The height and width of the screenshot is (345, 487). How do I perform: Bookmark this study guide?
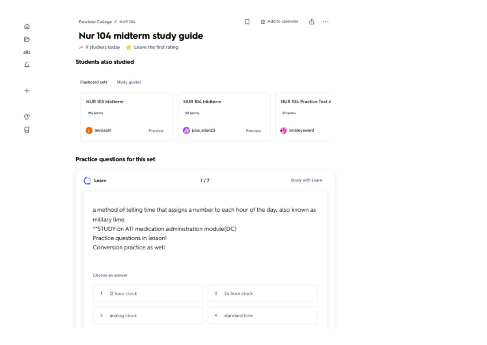coord(247,22)
